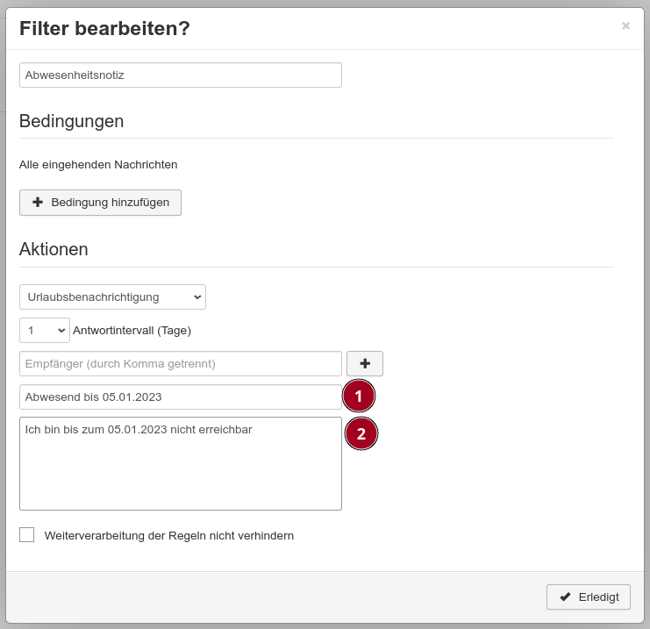Screen dimensions: 650x629
Task: Focus the Abwesenheitsnotiz filter name field
Action: [181, 75]
